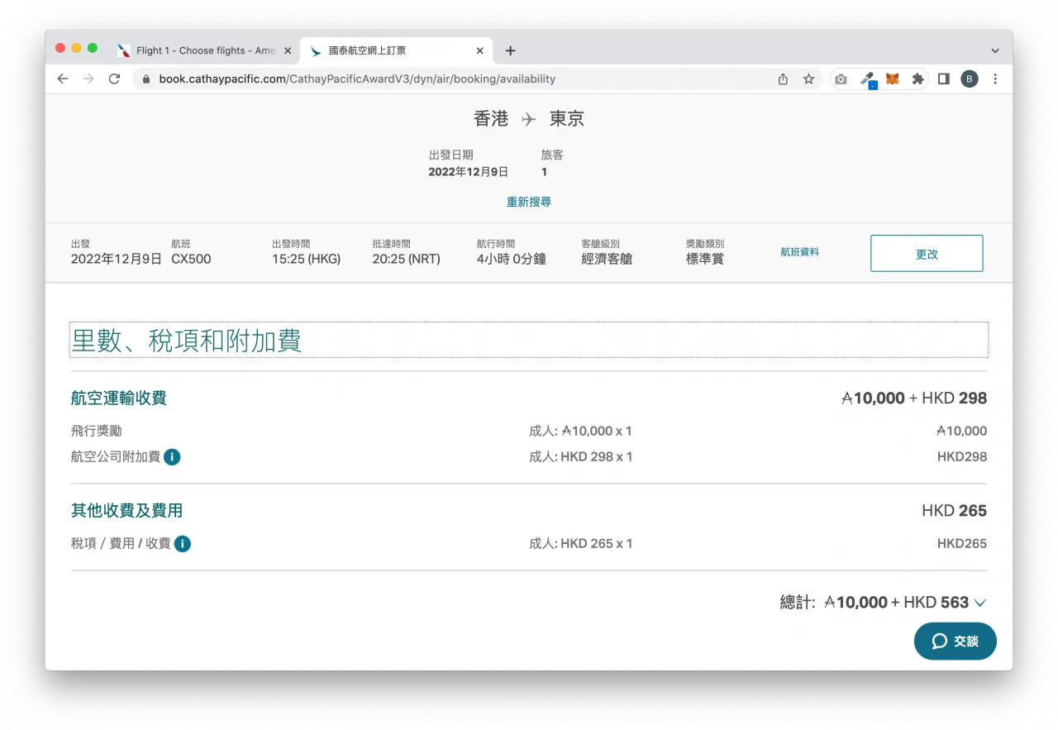Bookmark this page with the star icon

[x=808, y=79]
